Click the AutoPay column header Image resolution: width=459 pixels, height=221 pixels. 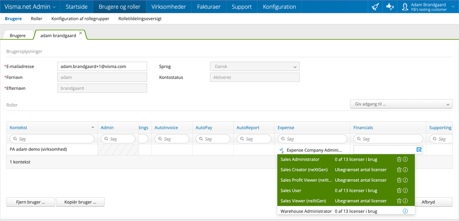pyautogui.click(x=204, y=127)
